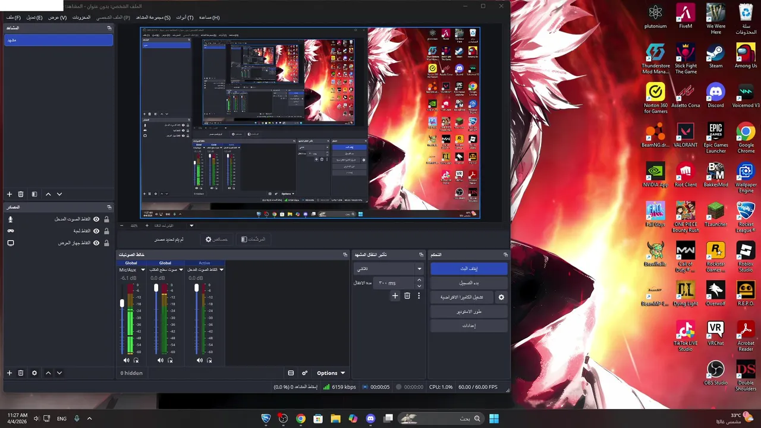The image size is (761, 428).
Task: Open source properties gear in المصادر panel toolbar
Action: click(34, 373)
